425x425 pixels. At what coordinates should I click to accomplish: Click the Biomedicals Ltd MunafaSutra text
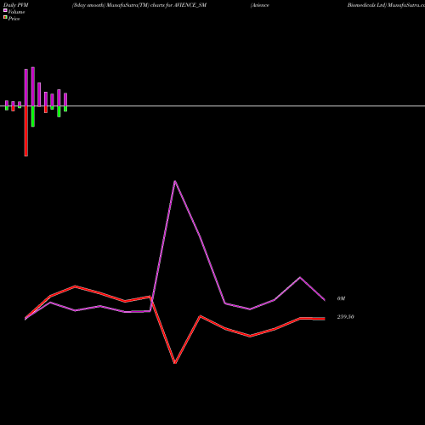tap(386, 5)
